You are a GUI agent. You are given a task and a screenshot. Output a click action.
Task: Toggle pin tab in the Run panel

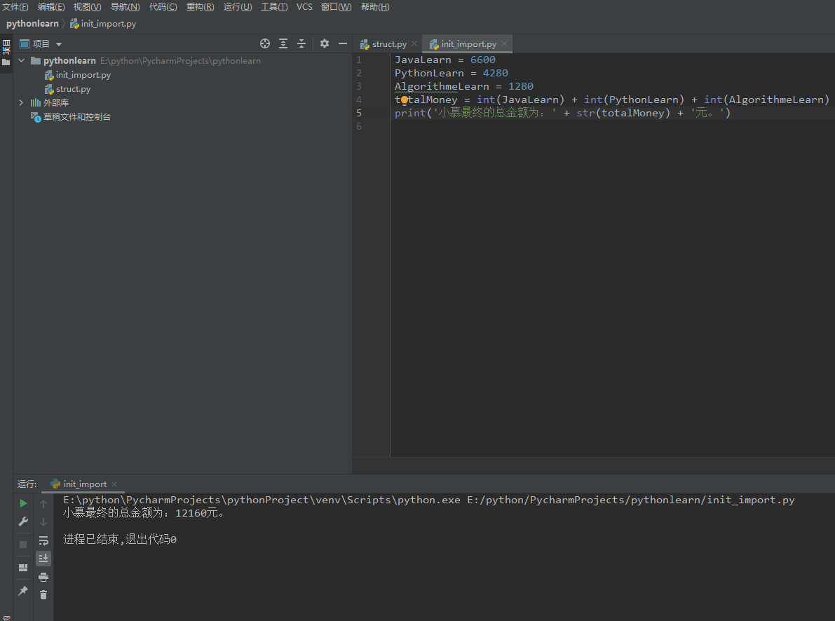point(23,591)
